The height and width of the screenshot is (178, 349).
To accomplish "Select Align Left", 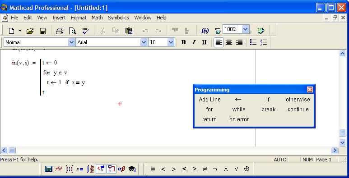I will 219,42.
